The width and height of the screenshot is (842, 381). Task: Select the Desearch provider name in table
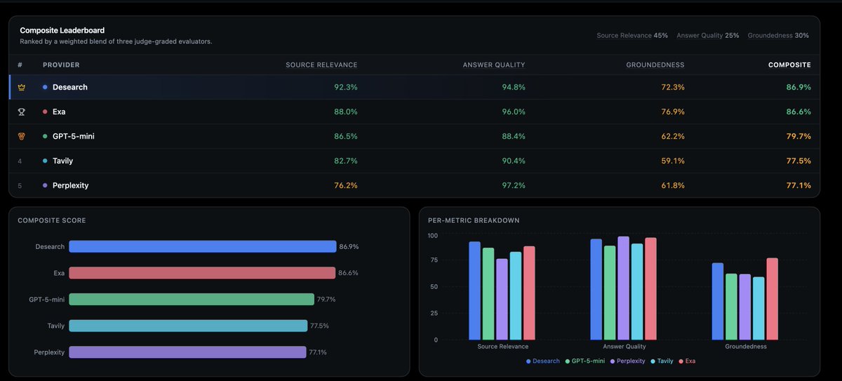(70, 88)
